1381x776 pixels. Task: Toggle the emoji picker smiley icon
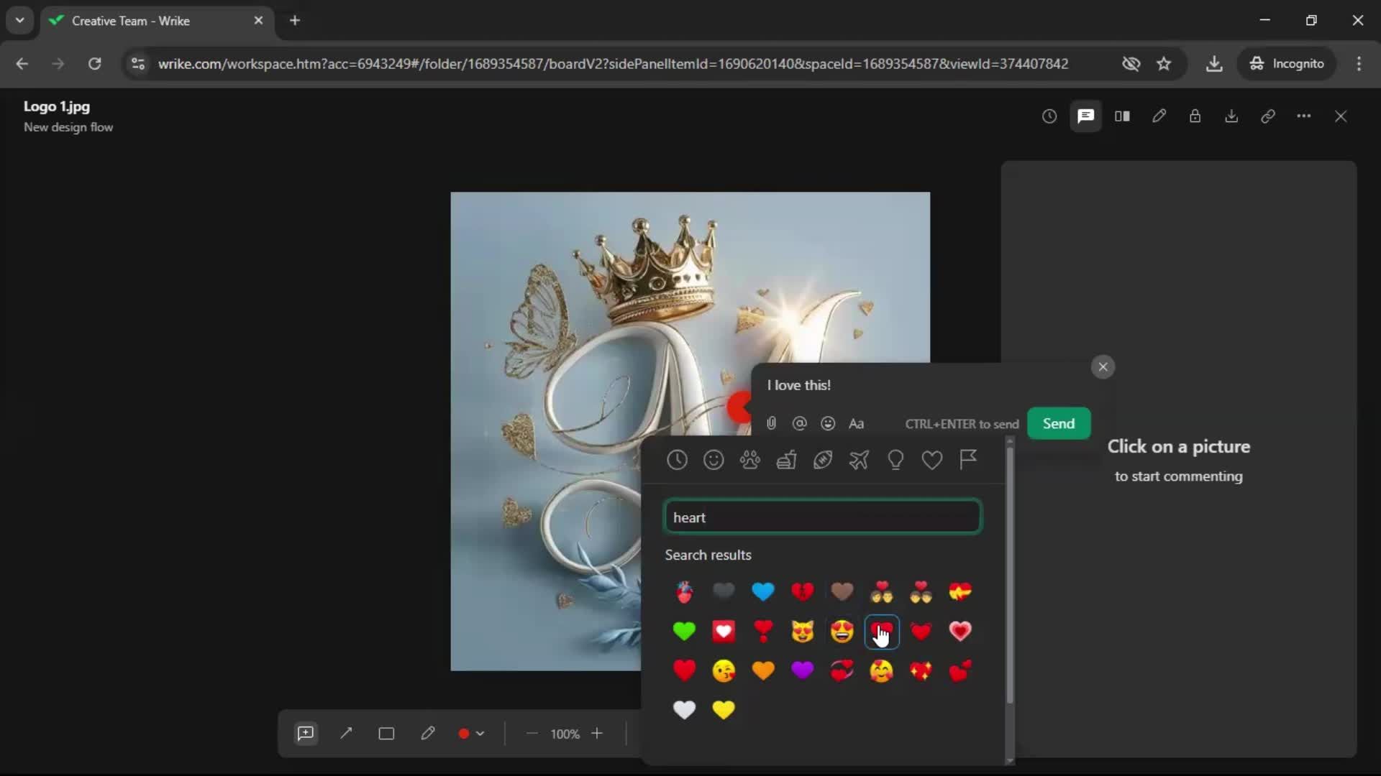click(x=828, y=423)
